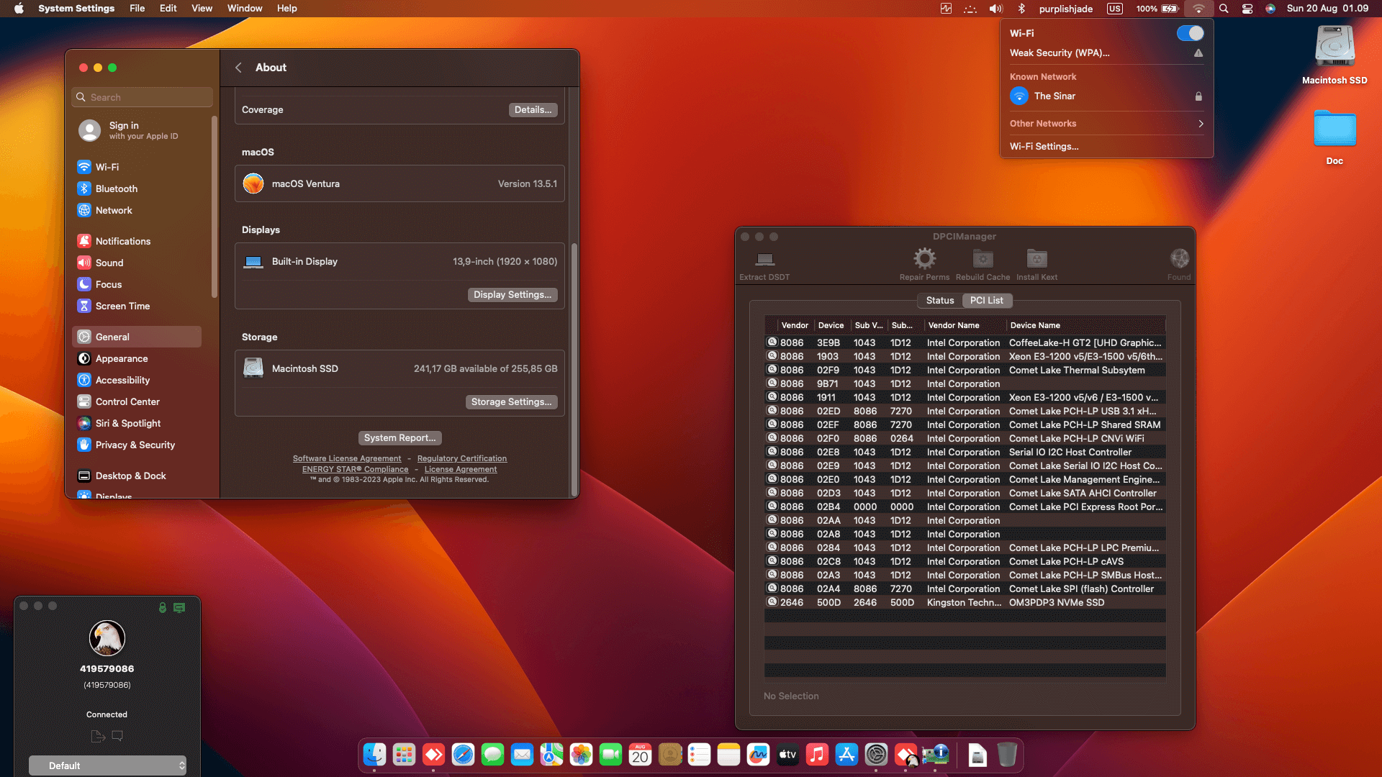Open the Regulatory Certification link
Image resolution: width=1382 pixels, height=777 pixels.
coord(462,458)
